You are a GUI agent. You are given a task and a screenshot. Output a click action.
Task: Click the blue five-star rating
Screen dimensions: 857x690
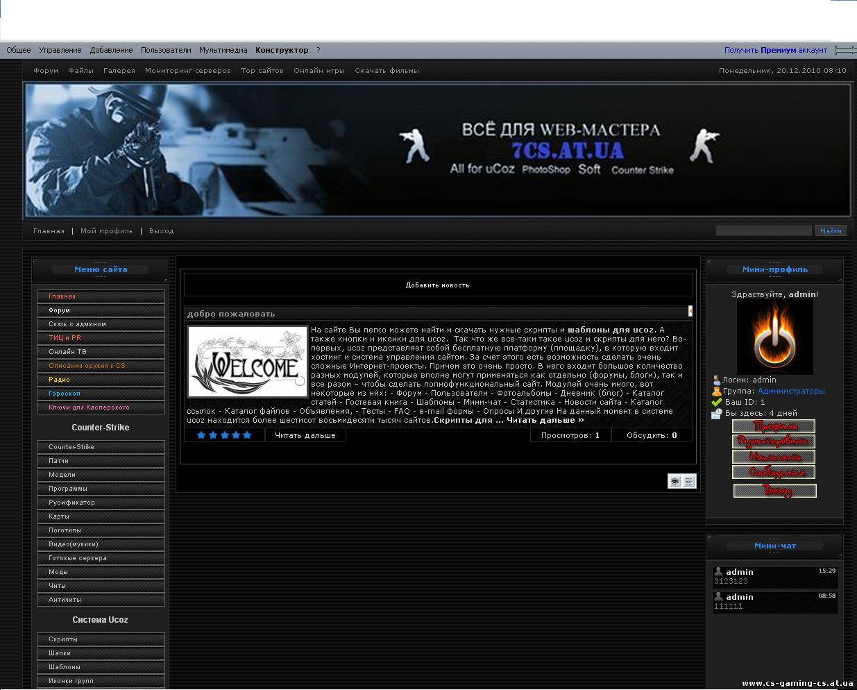[224, 435]
